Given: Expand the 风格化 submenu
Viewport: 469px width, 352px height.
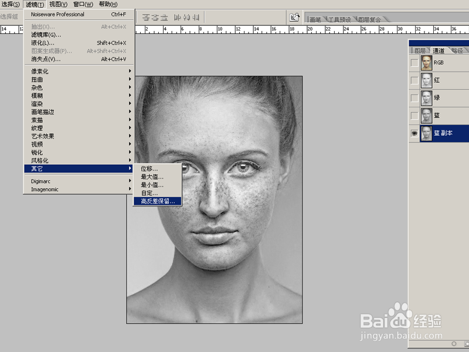Looking at the screenshot, I should pos(79,160).
